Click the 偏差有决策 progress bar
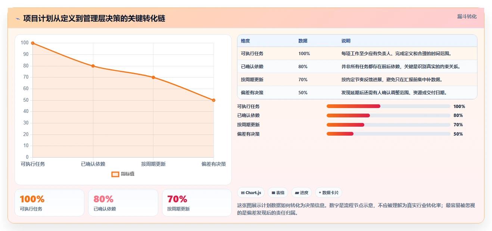 [388, 134]
